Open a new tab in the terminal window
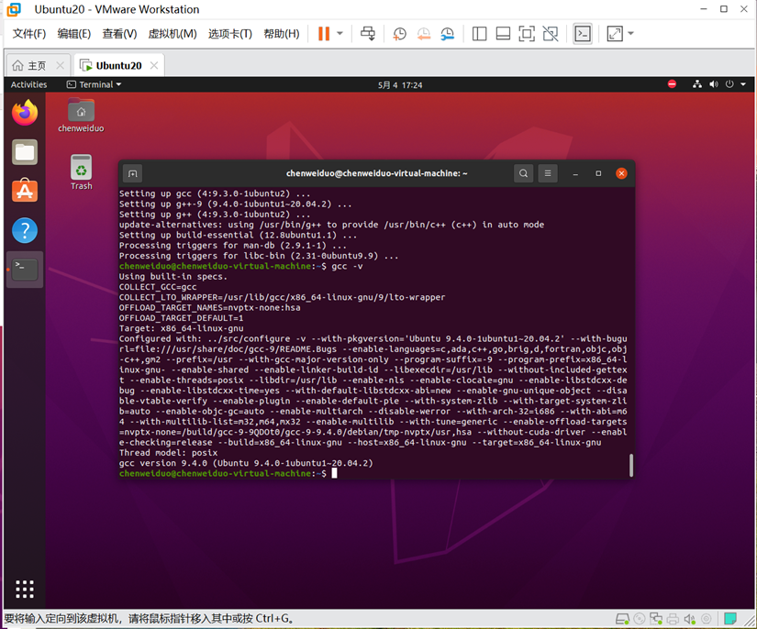 pyautogui.click(x=133, y=173)
